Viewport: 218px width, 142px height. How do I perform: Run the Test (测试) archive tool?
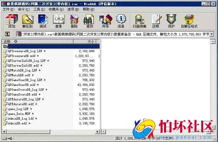click(43, 21)
